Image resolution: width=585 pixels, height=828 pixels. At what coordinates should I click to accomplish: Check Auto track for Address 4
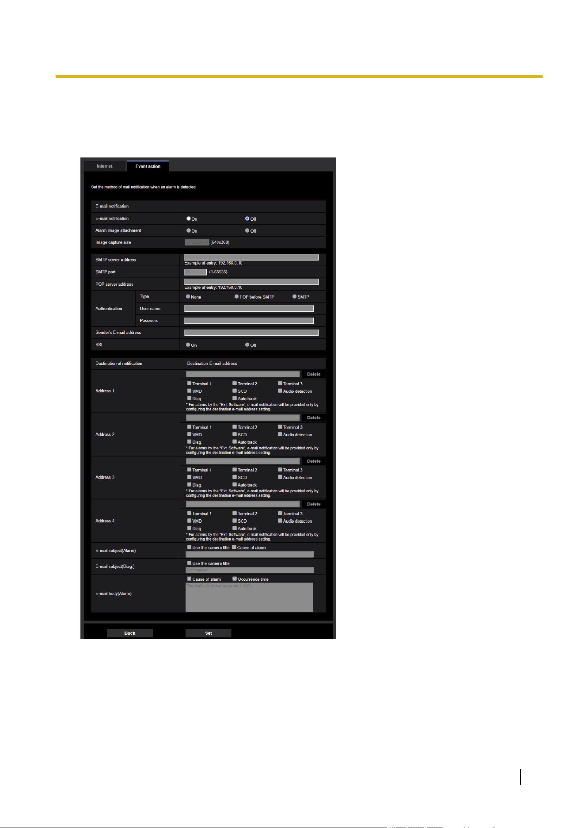(235, 528)
